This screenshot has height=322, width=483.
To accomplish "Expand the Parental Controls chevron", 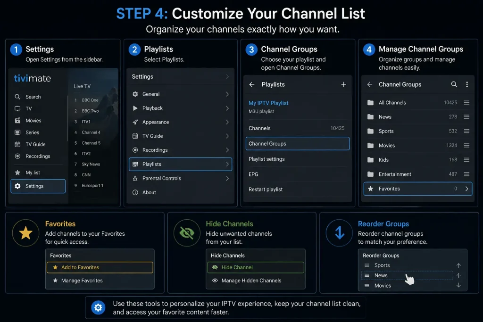I will tap(227, 178).
